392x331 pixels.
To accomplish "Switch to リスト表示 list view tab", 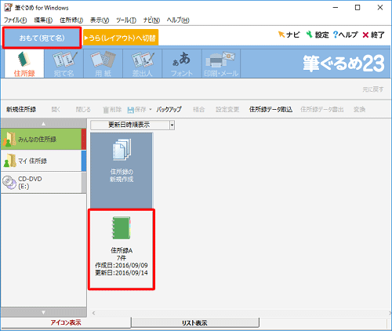I will 194,323.
